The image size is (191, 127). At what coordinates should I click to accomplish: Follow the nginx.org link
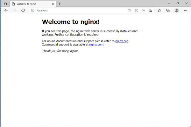(x=122, y=41)
